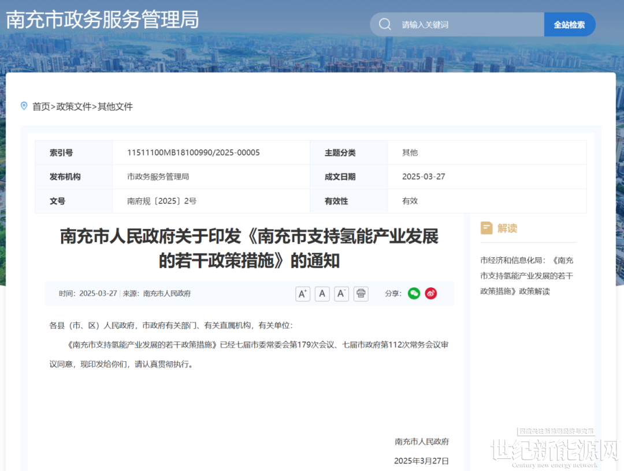Print the article with printer icon
Screen dimensions: 624x471
(x=361, y=294)
